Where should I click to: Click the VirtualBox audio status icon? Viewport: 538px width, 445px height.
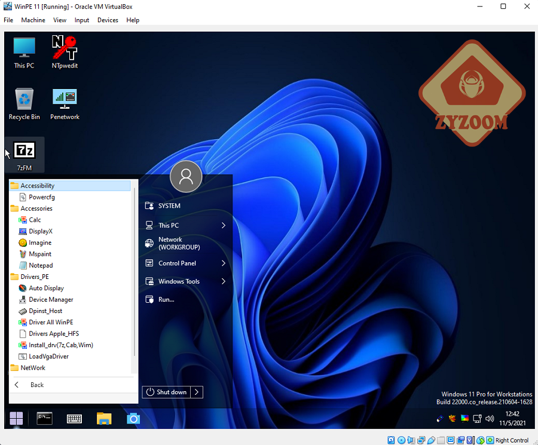point(411,440)
